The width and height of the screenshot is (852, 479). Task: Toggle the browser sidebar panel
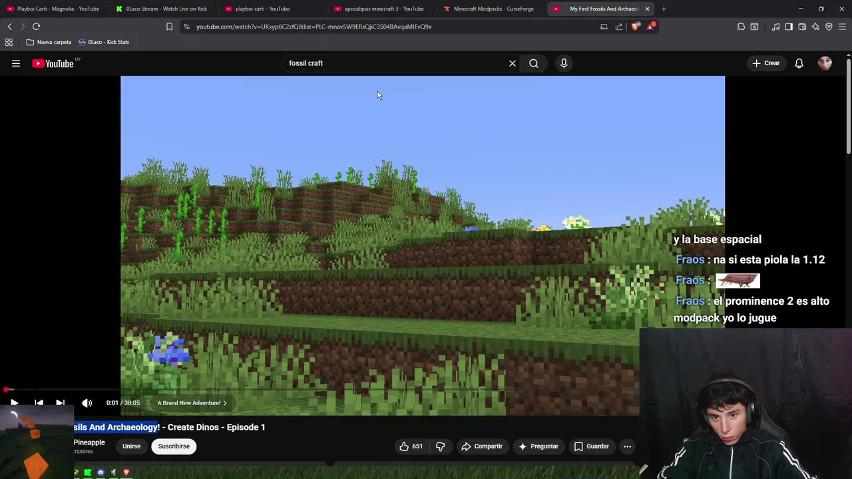pos(789,27)
